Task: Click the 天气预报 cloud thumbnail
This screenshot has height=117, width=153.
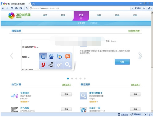Action: click(x=14, y=110)
